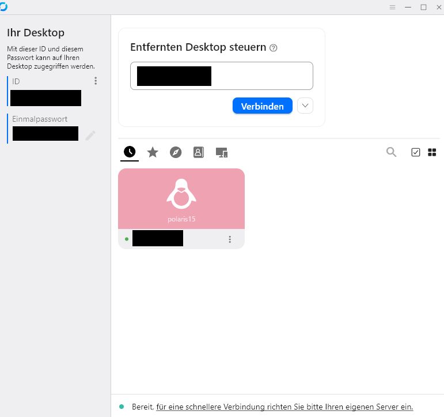Click the "Einmalpasswort" label
The height and width of the screenshot is (417, 444).
[x=40, y=119]
